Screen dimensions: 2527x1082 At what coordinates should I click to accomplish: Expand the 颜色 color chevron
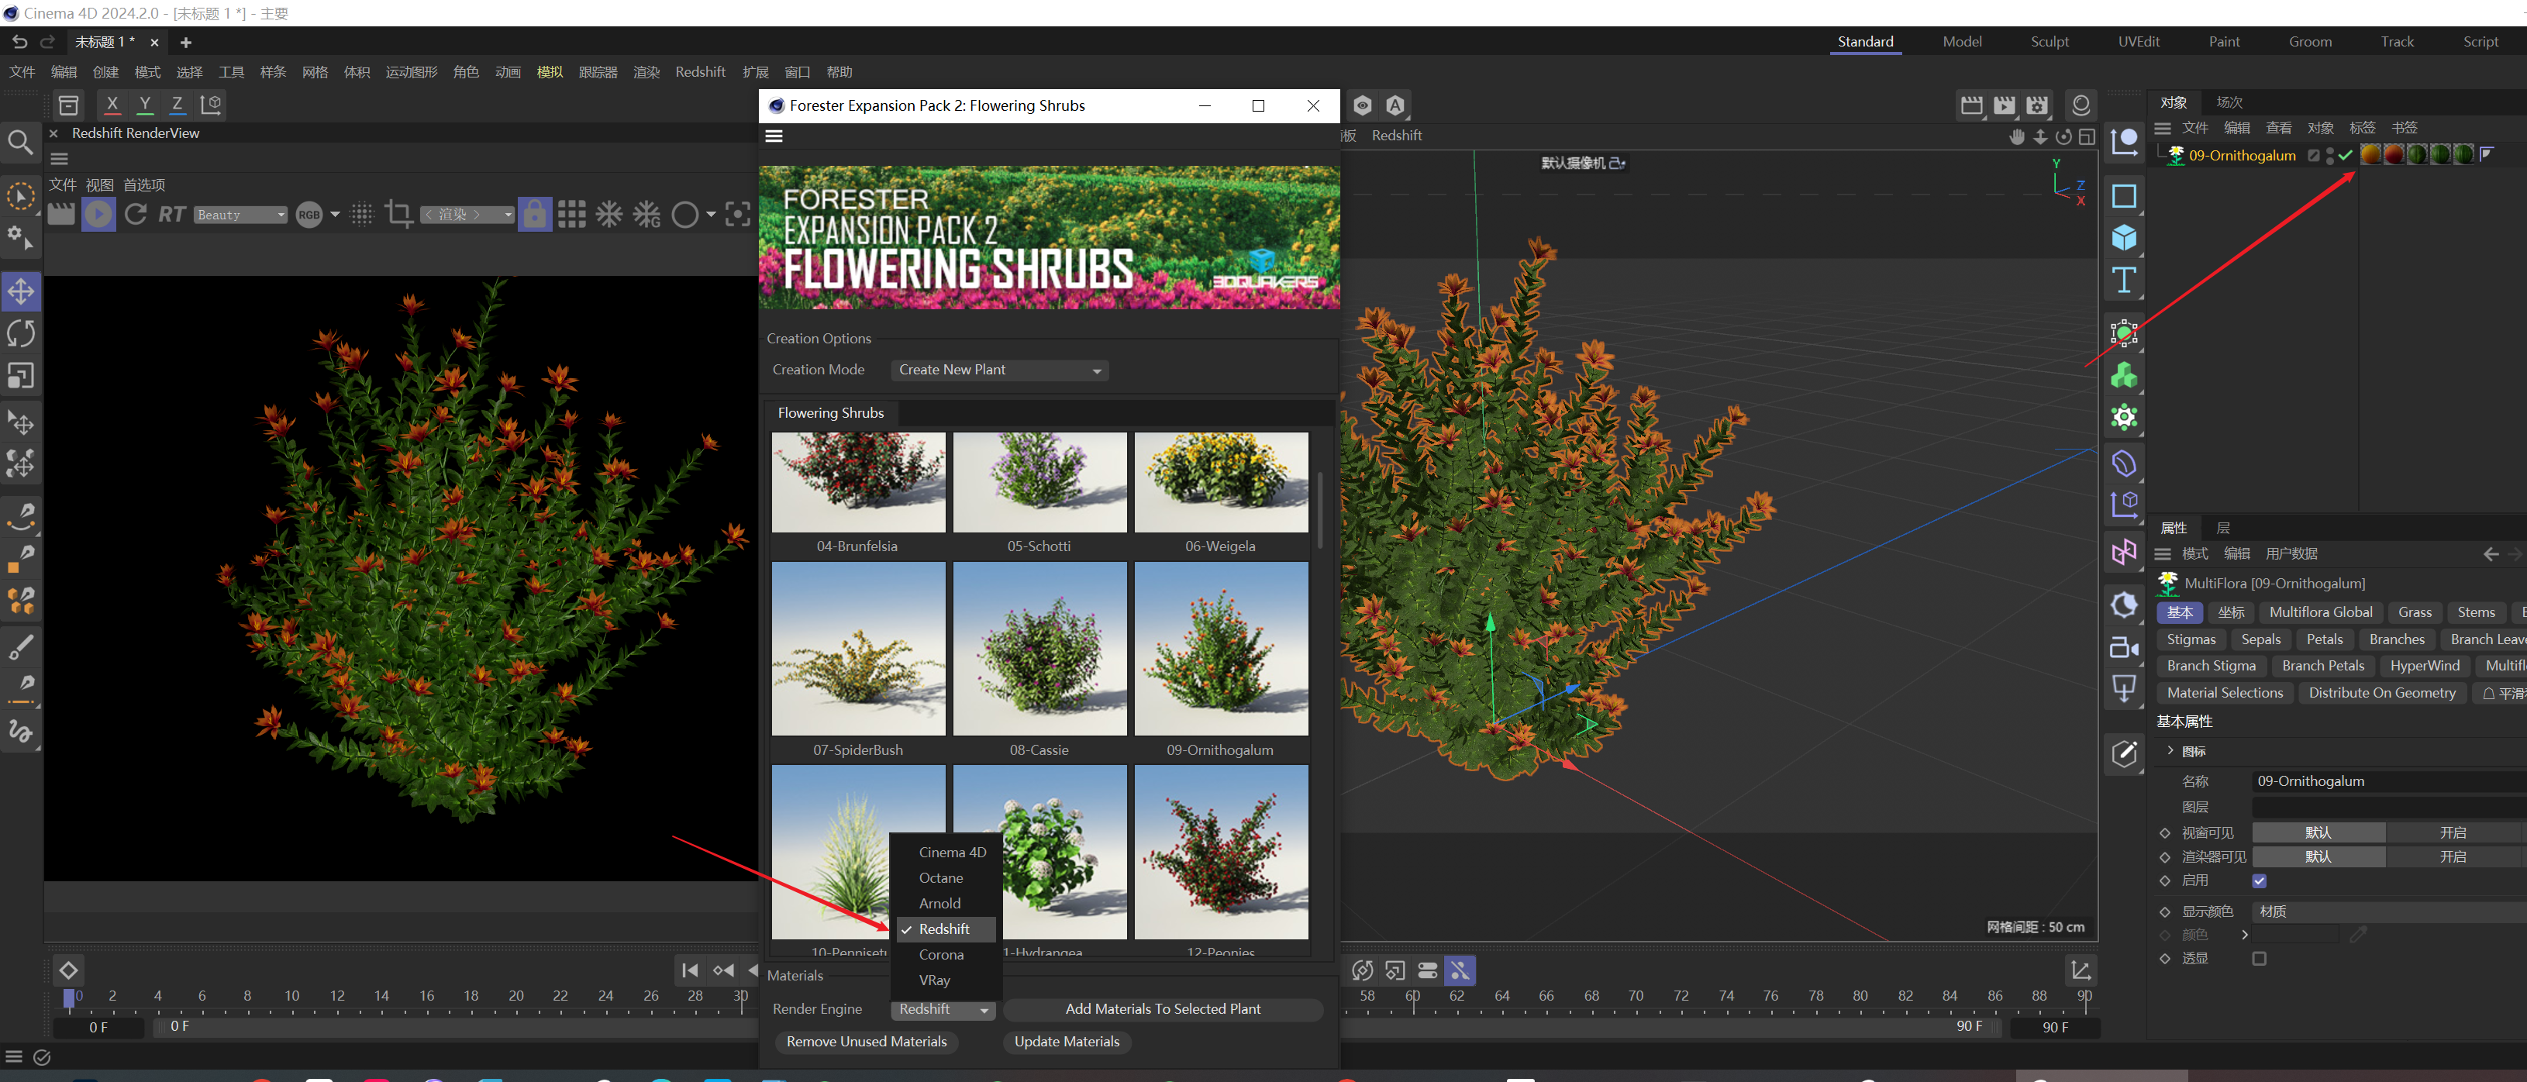click(x=2245, y=935)
